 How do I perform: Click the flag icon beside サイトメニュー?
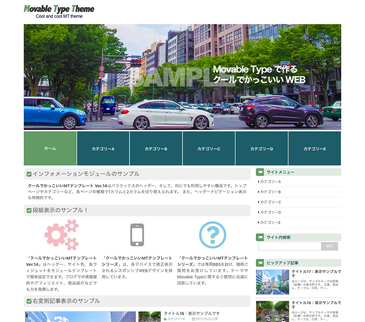261,172
